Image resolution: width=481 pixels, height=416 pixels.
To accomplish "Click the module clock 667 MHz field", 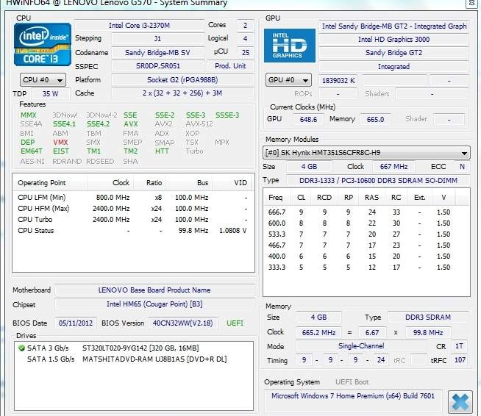I will tap(393, 167).
